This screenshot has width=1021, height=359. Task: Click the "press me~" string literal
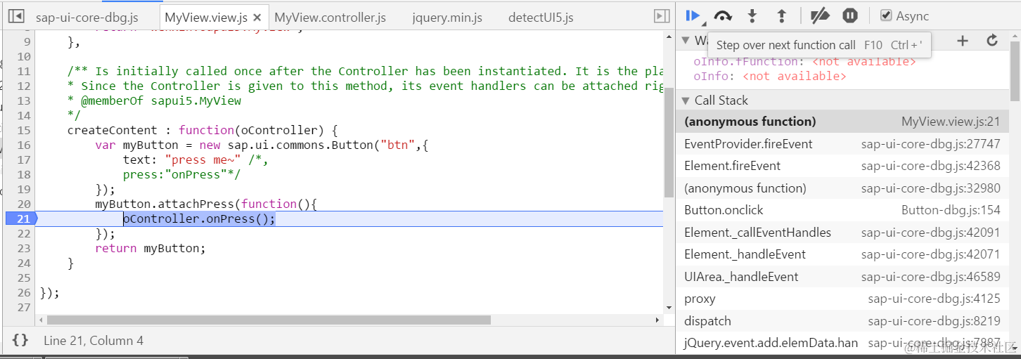point(203,159)
